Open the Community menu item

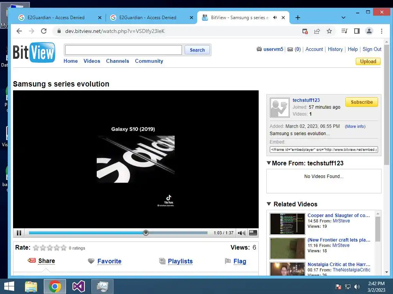pos(149,61)
